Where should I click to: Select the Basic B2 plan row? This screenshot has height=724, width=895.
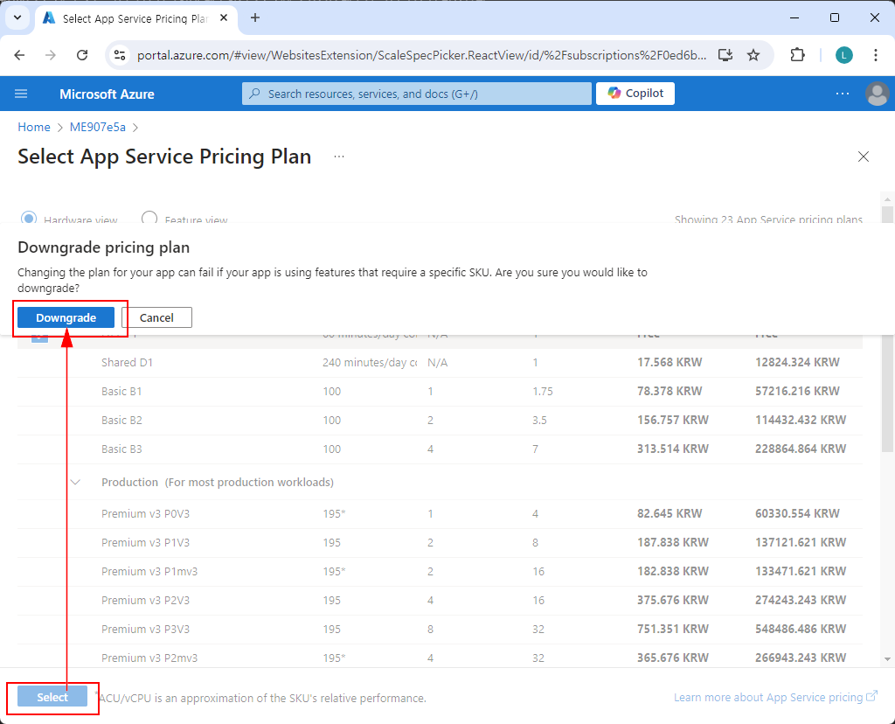[441, 421]
